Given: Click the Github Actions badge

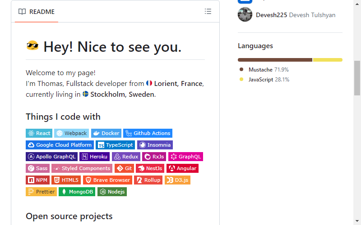Looking at the screenshot, I should coord(148,133).
